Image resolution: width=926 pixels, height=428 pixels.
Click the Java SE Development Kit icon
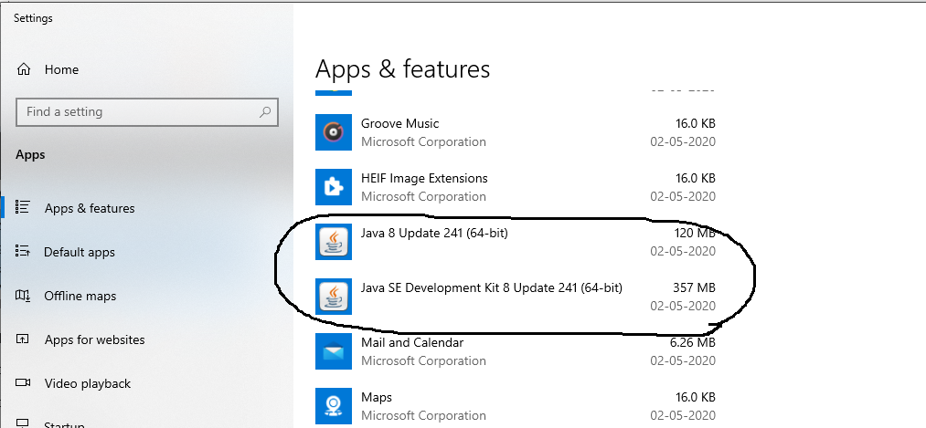(x=333, y=297)
